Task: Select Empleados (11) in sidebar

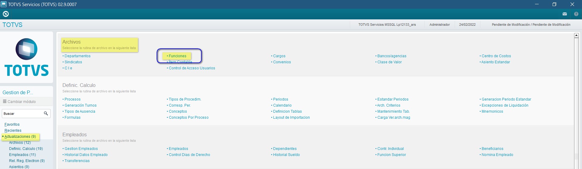Action: tap(22, 155)
